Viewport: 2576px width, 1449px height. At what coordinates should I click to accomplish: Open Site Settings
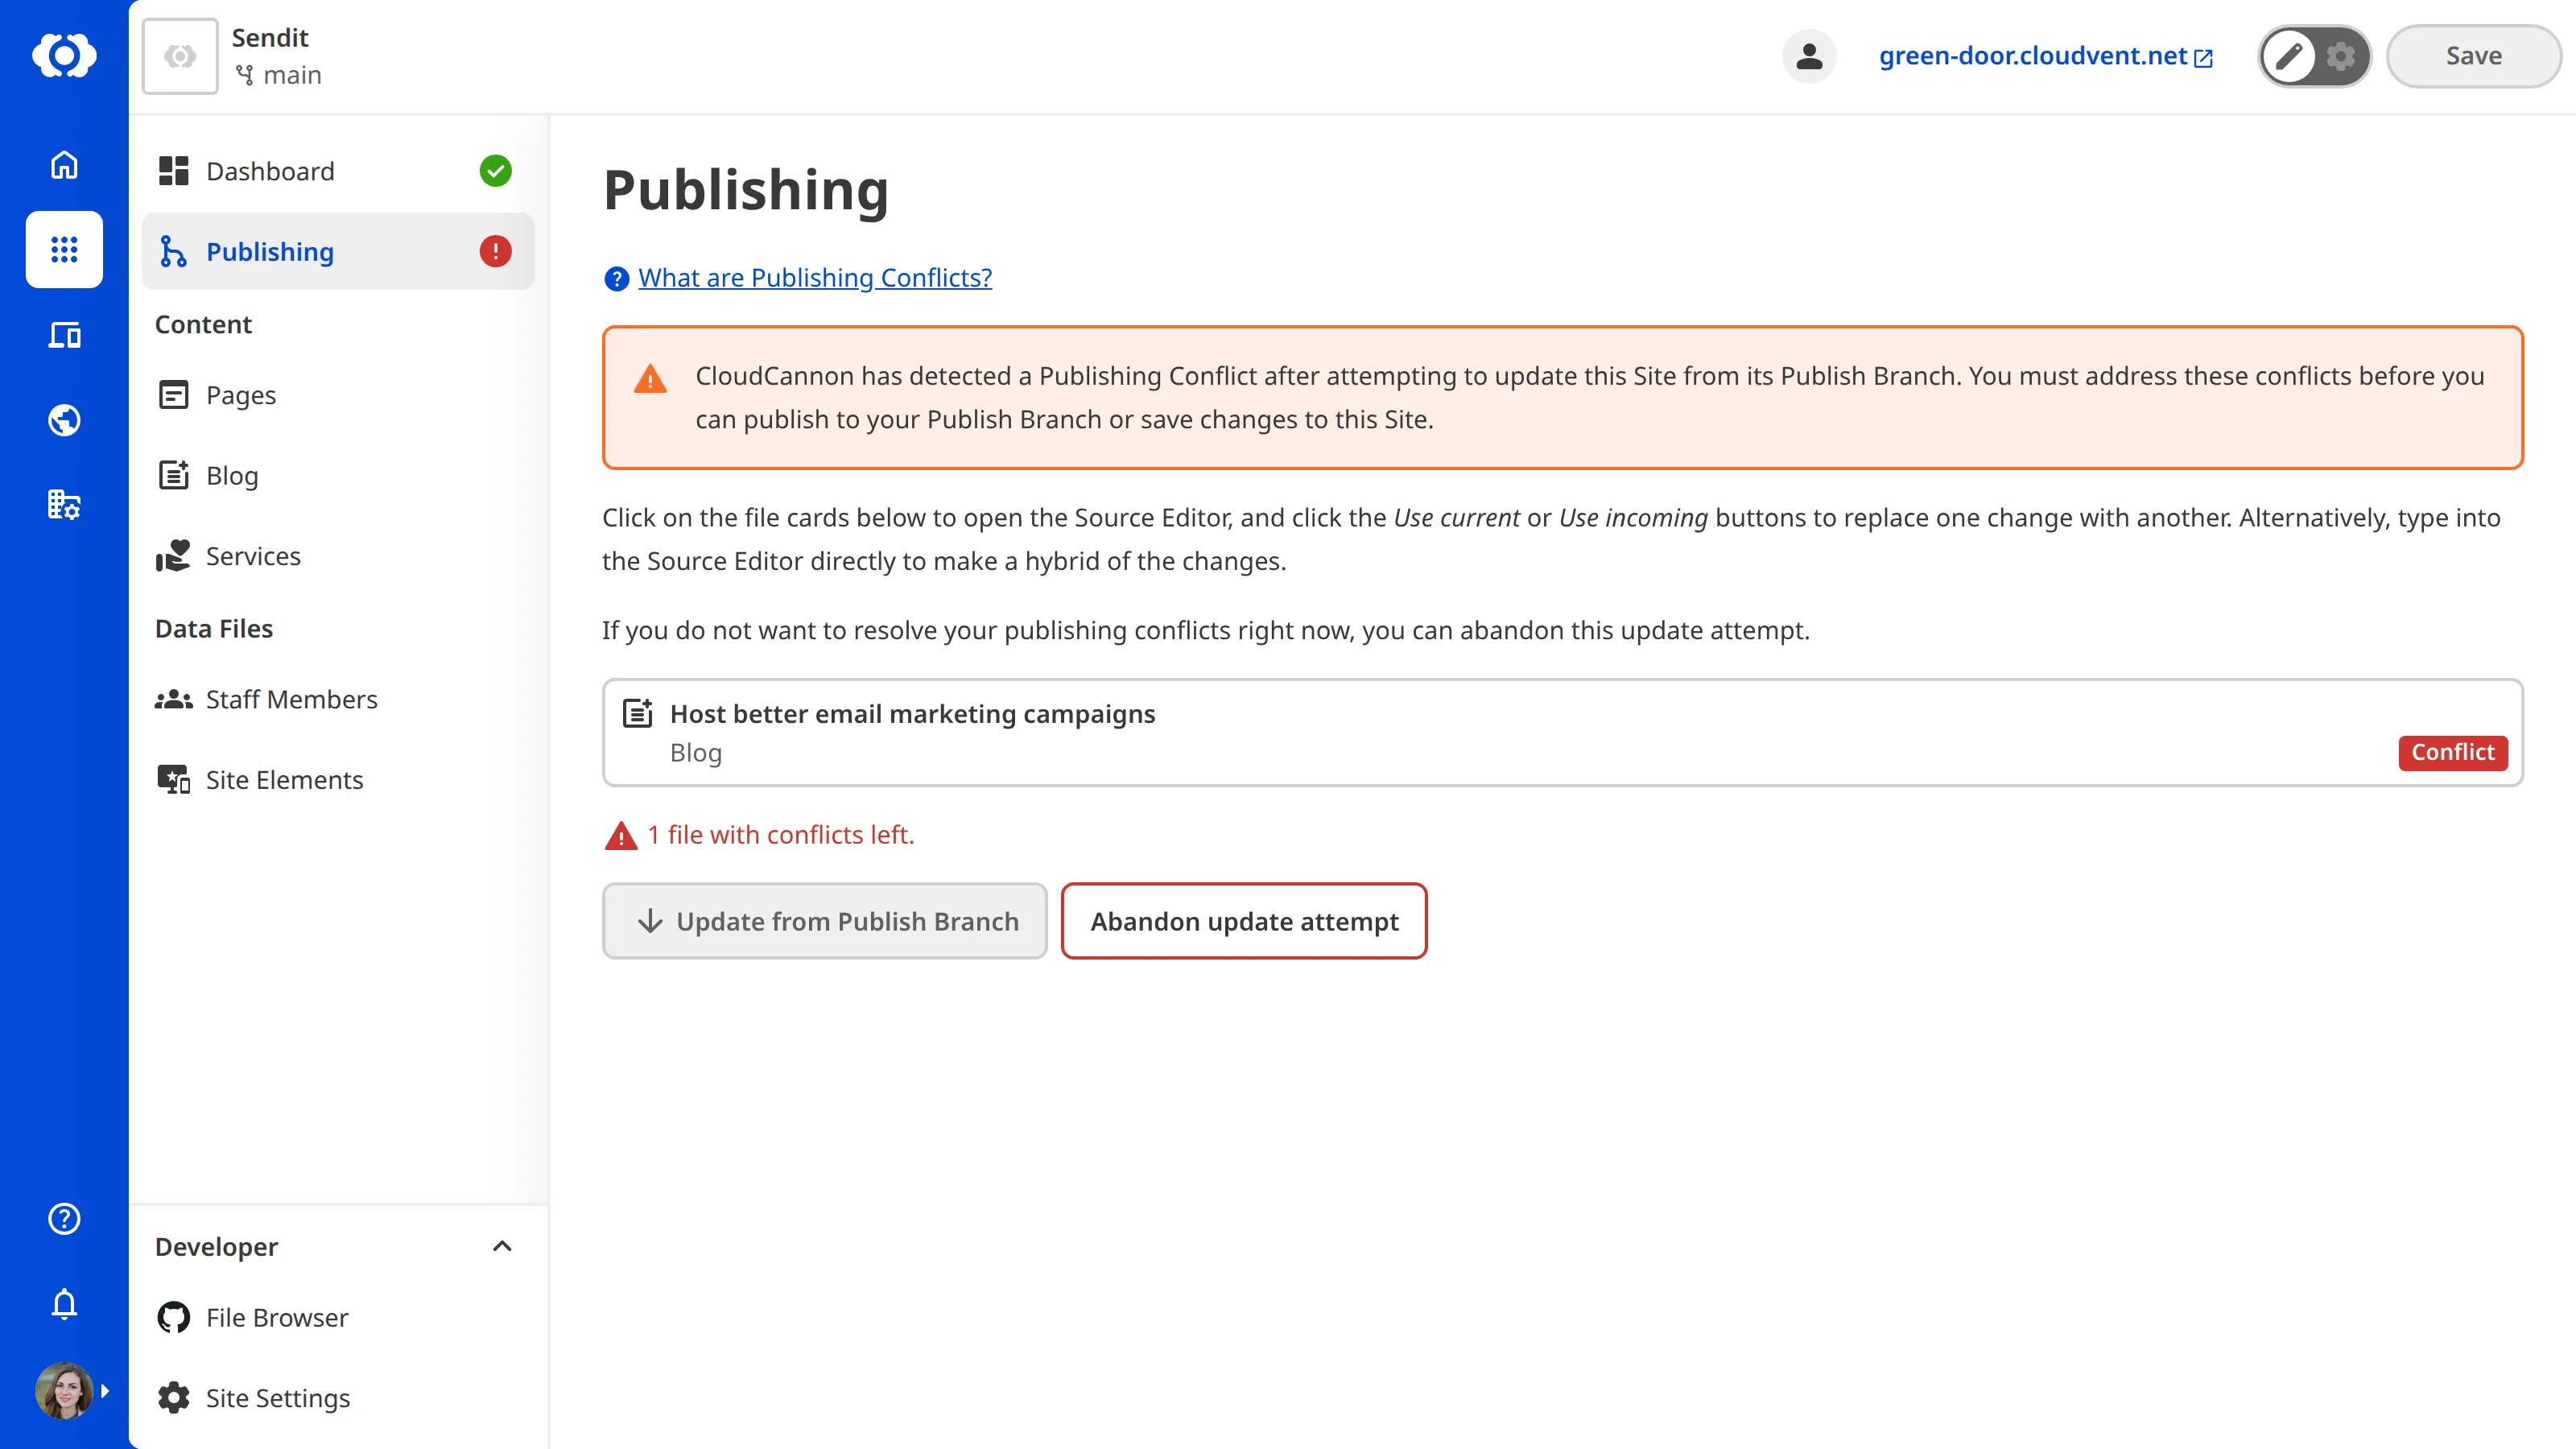coord(338,1398)
